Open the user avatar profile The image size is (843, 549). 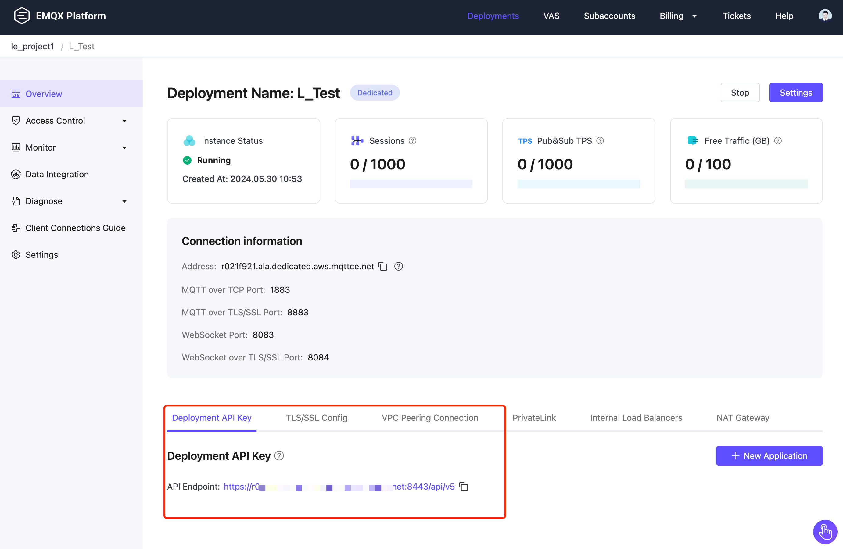click(x=825, y=16)
